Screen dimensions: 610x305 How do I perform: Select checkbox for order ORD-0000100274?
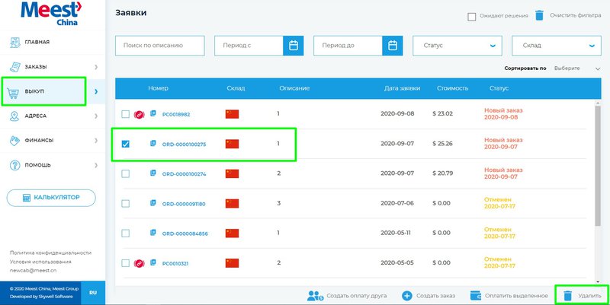tap(125, 174)
